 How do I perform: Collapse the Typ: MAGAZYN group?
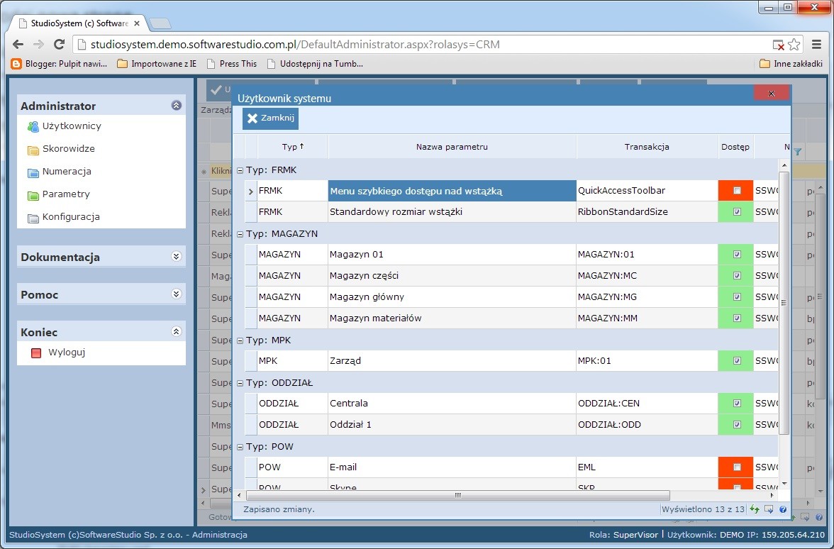[x=240, y=234]
